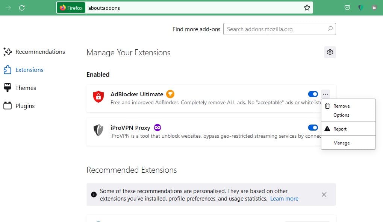Image resolution: width=383 pixels, height=222 pixels.
Task: Focus the Search addons.mozilla.org field
Action: click(279, 29)
